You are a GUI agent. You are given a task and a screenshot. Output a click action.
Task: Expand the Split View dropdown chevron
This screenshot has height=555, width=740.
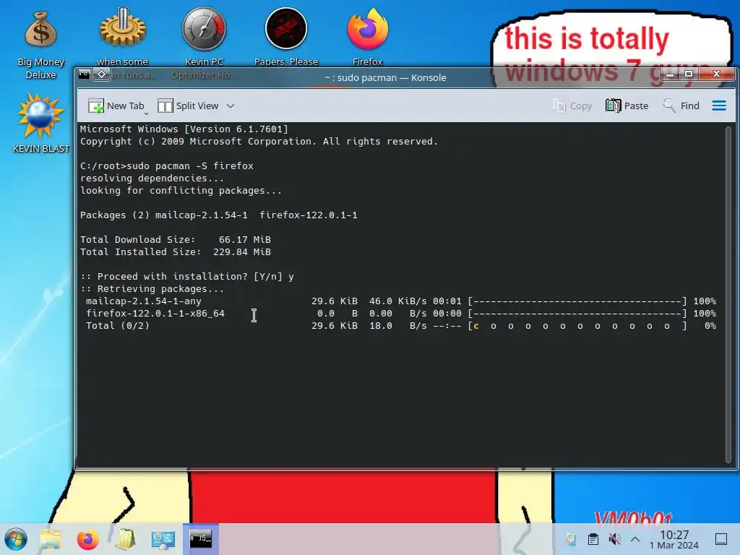pyautogui.click(x=231, y=106)
